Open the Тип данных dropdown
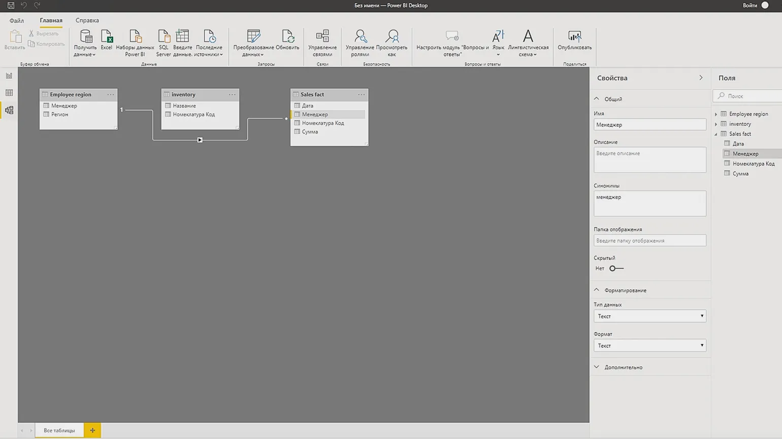 [649, 316]
